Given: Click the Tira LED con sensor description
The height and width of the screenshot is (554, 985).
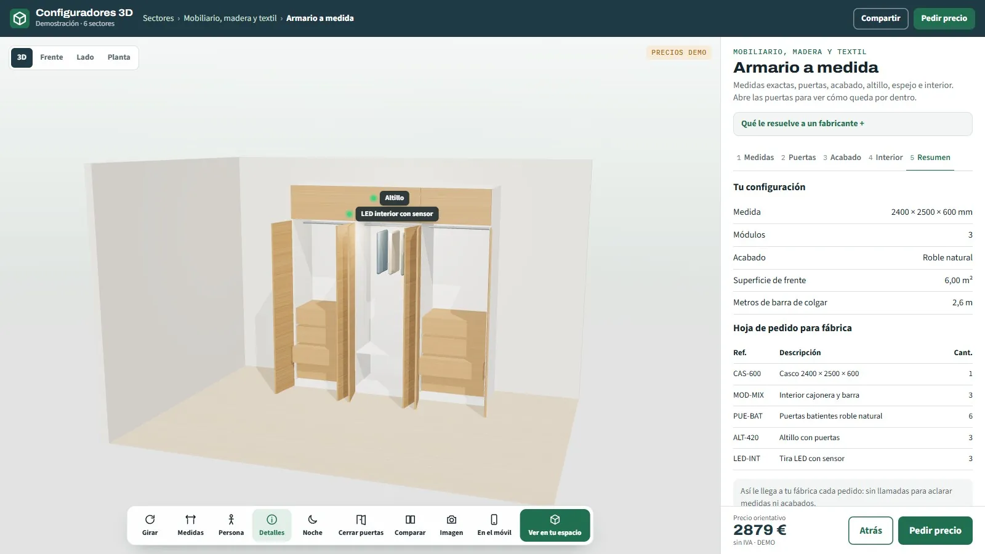Looking at the screenshot, I should click(x=811, y=459).
